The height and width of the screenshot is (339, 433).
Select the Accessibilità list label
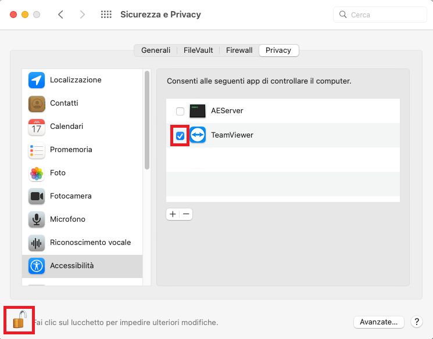(x=72, y=265)
